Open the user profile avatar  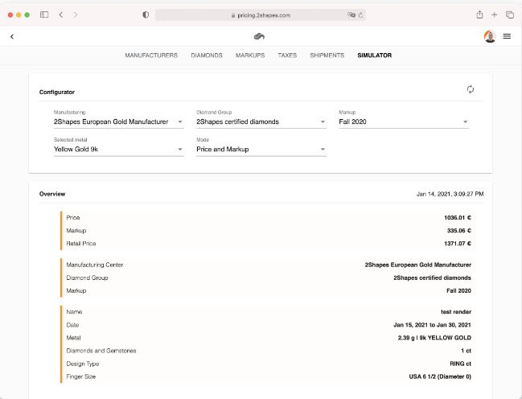pyautogui.click(x=490, y=36)
